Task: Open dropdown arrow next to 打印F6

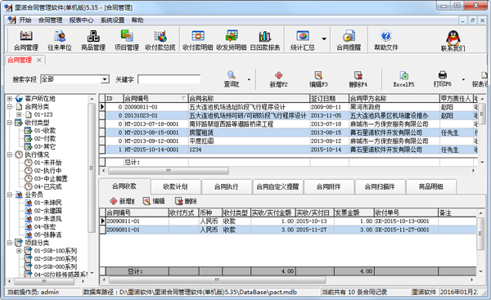Action: pyautogui.click(x=463, y=79)
